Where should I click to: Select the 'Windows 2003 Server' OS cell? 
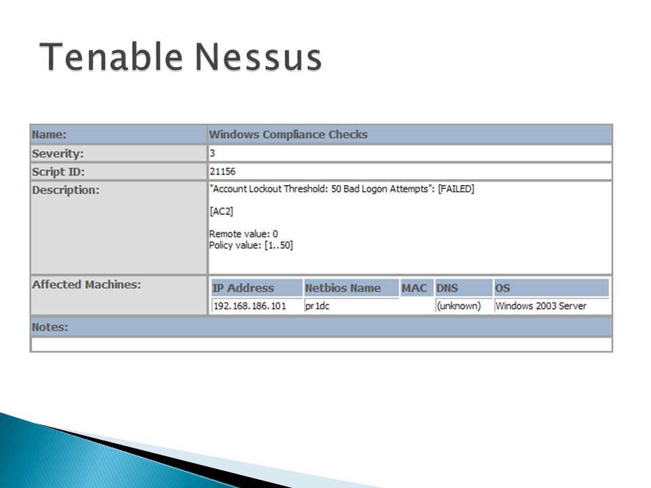(x=552, y=306)
